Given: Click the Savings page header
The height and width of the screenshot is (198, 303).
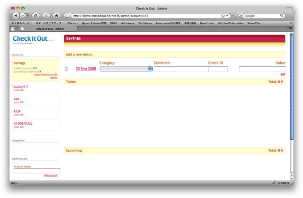Looking at the screenshot, I should (x=175, y=38).
